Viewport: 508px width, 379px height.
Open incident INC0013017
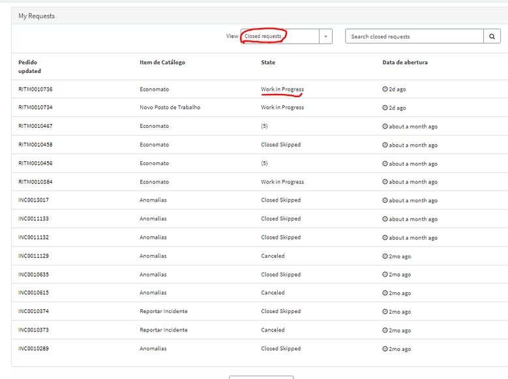(x=33, y=200)
